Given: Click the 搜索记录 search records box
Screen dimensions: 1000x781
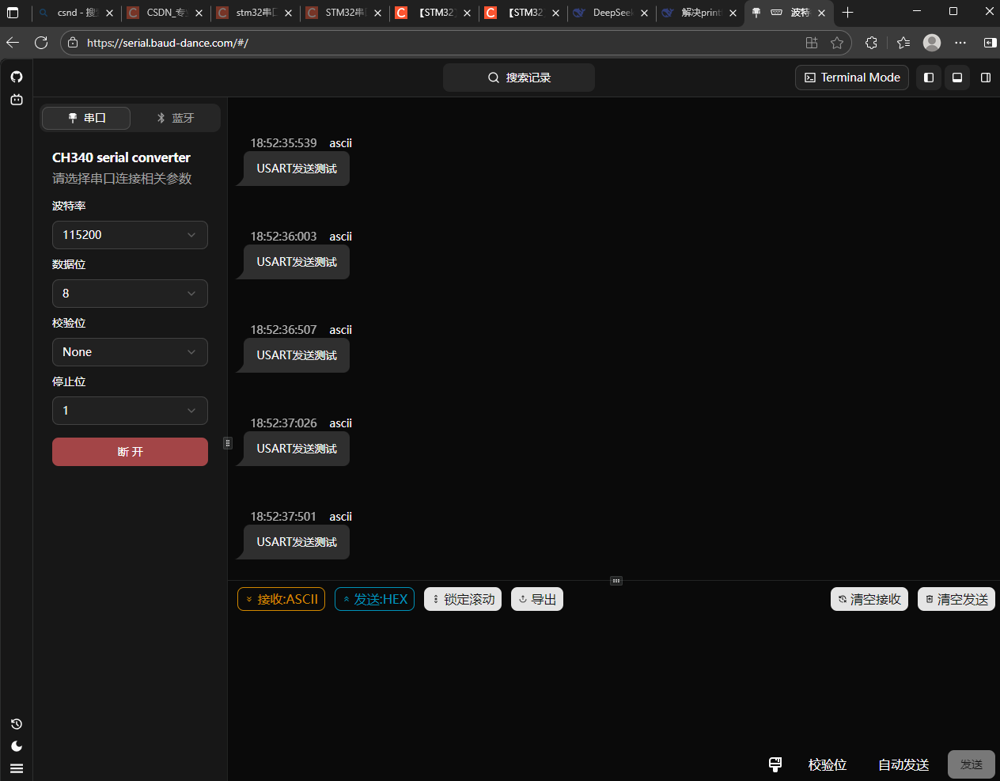Looking at the screenshot, I should click(519, 78).
